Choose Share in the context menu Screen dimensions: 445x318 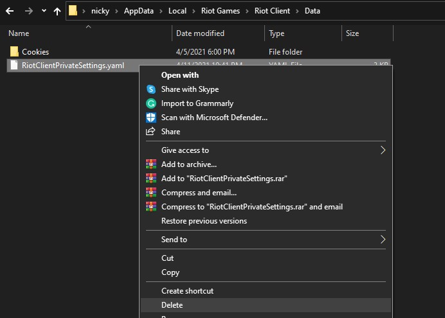tap(170, 132)
